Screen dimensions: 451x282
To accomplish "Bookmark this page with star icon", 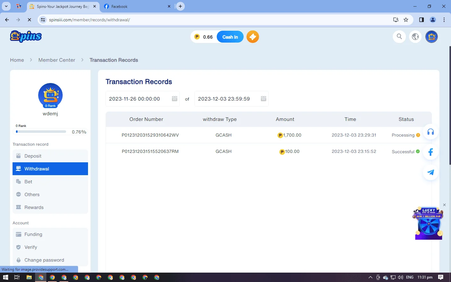I will point(406,20).
